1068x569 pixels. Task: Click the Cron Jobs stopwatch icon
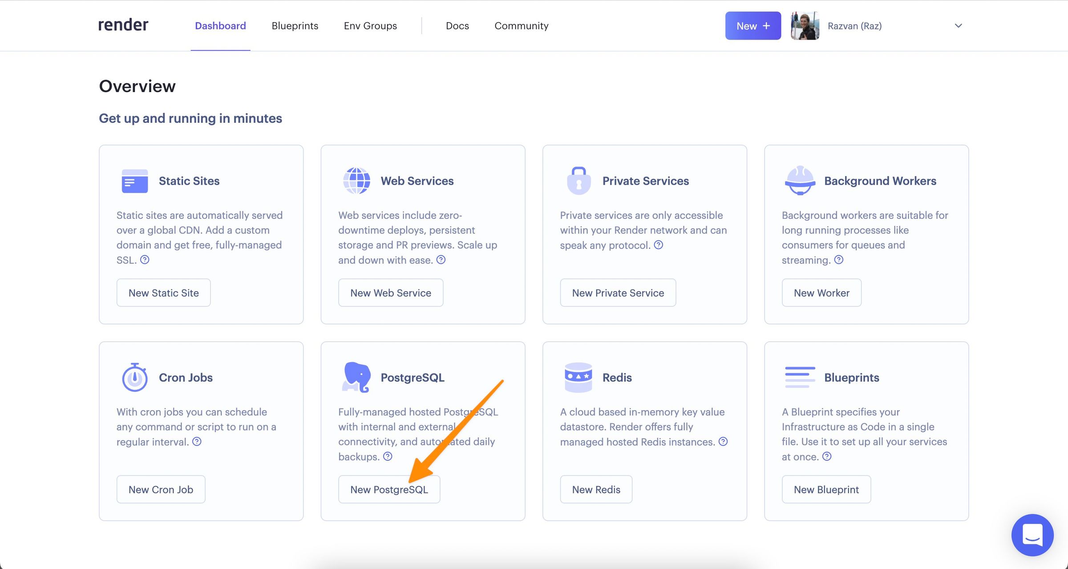[x=134, y=377]
